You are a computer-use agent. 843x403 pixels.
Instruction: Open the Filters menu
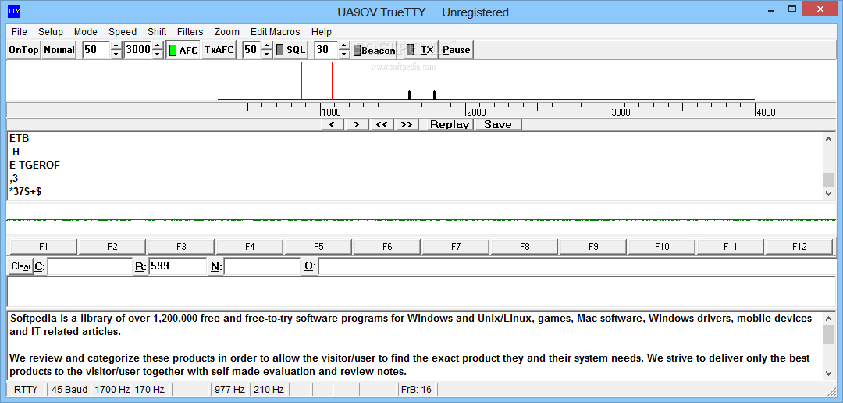[x=190, y=32]
